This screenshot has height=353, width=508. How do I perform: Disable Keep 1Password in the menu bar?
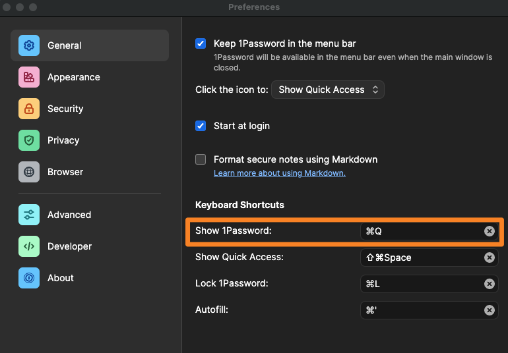[x=201, y=43]
